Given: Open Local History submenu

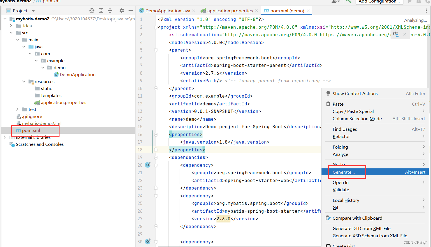Looking at the screenshot, I should click(x=375, y=200).
